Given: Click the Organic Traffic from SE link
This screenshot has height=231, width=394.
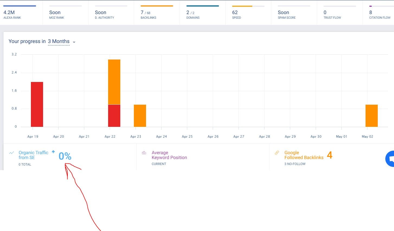Looking at the screenshot, I should (33, 155).
